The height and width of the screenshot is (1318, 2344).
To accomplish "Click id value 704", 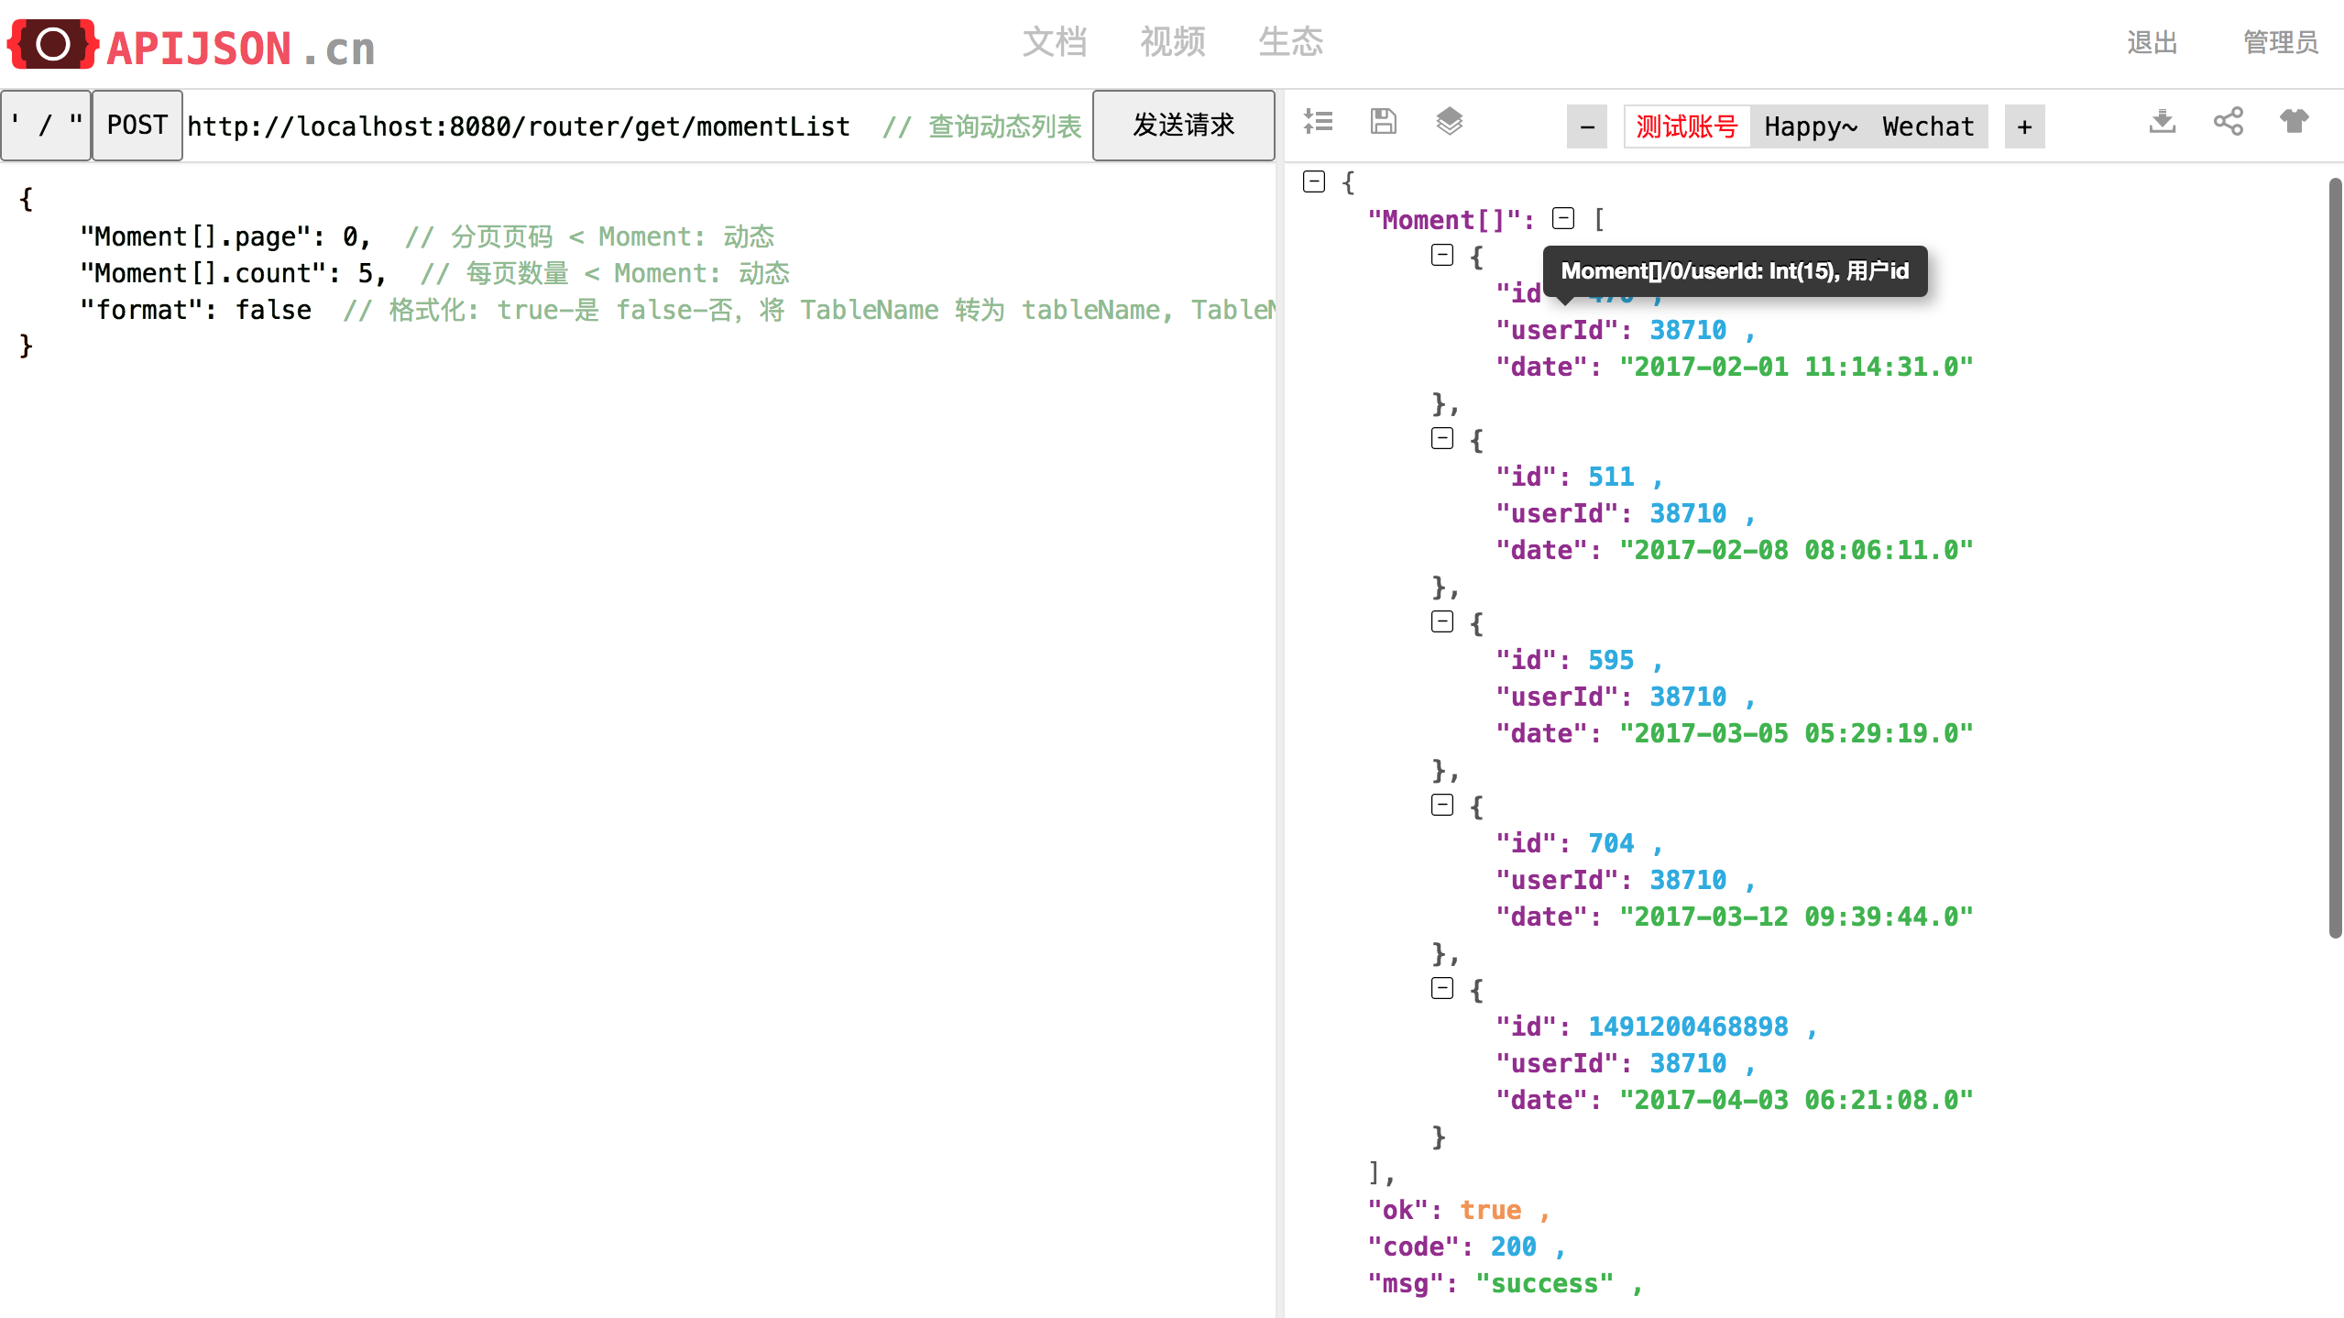I will [x=1611, y=843].
